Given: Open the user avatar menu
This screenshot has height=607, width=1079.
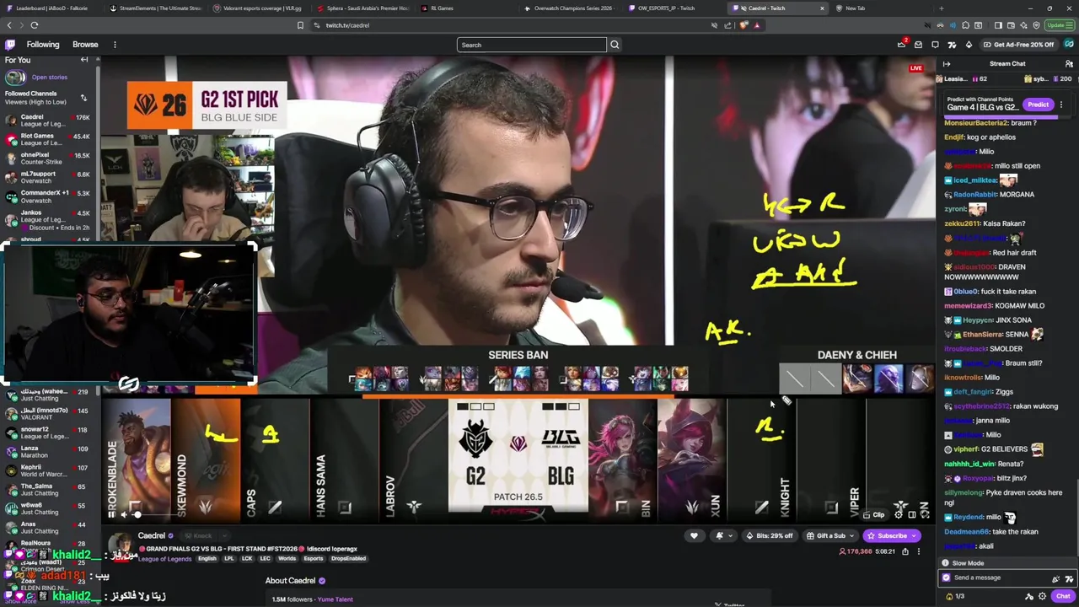Looking at the screenshot, I should 1069,45.
